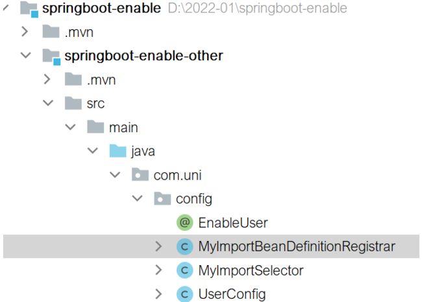Collapse the main folder node
This screenshot has width=422, height=302.
coord(70,127)
